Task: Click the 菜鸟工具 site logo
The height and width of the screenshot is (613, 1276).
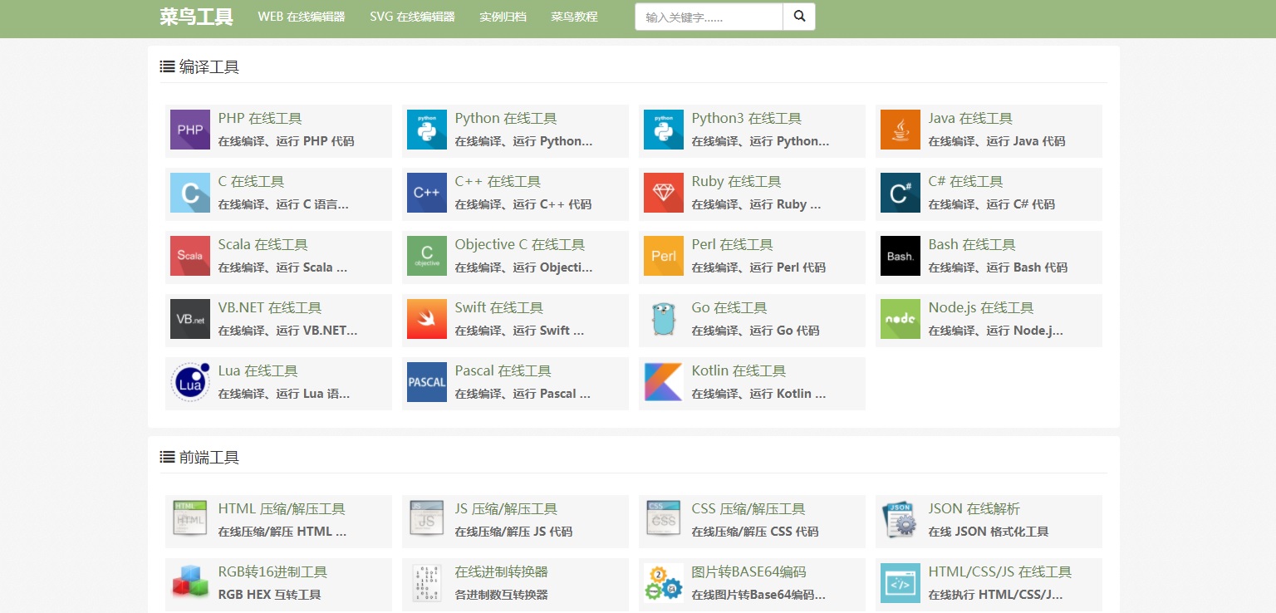Action: click(196, 17)
